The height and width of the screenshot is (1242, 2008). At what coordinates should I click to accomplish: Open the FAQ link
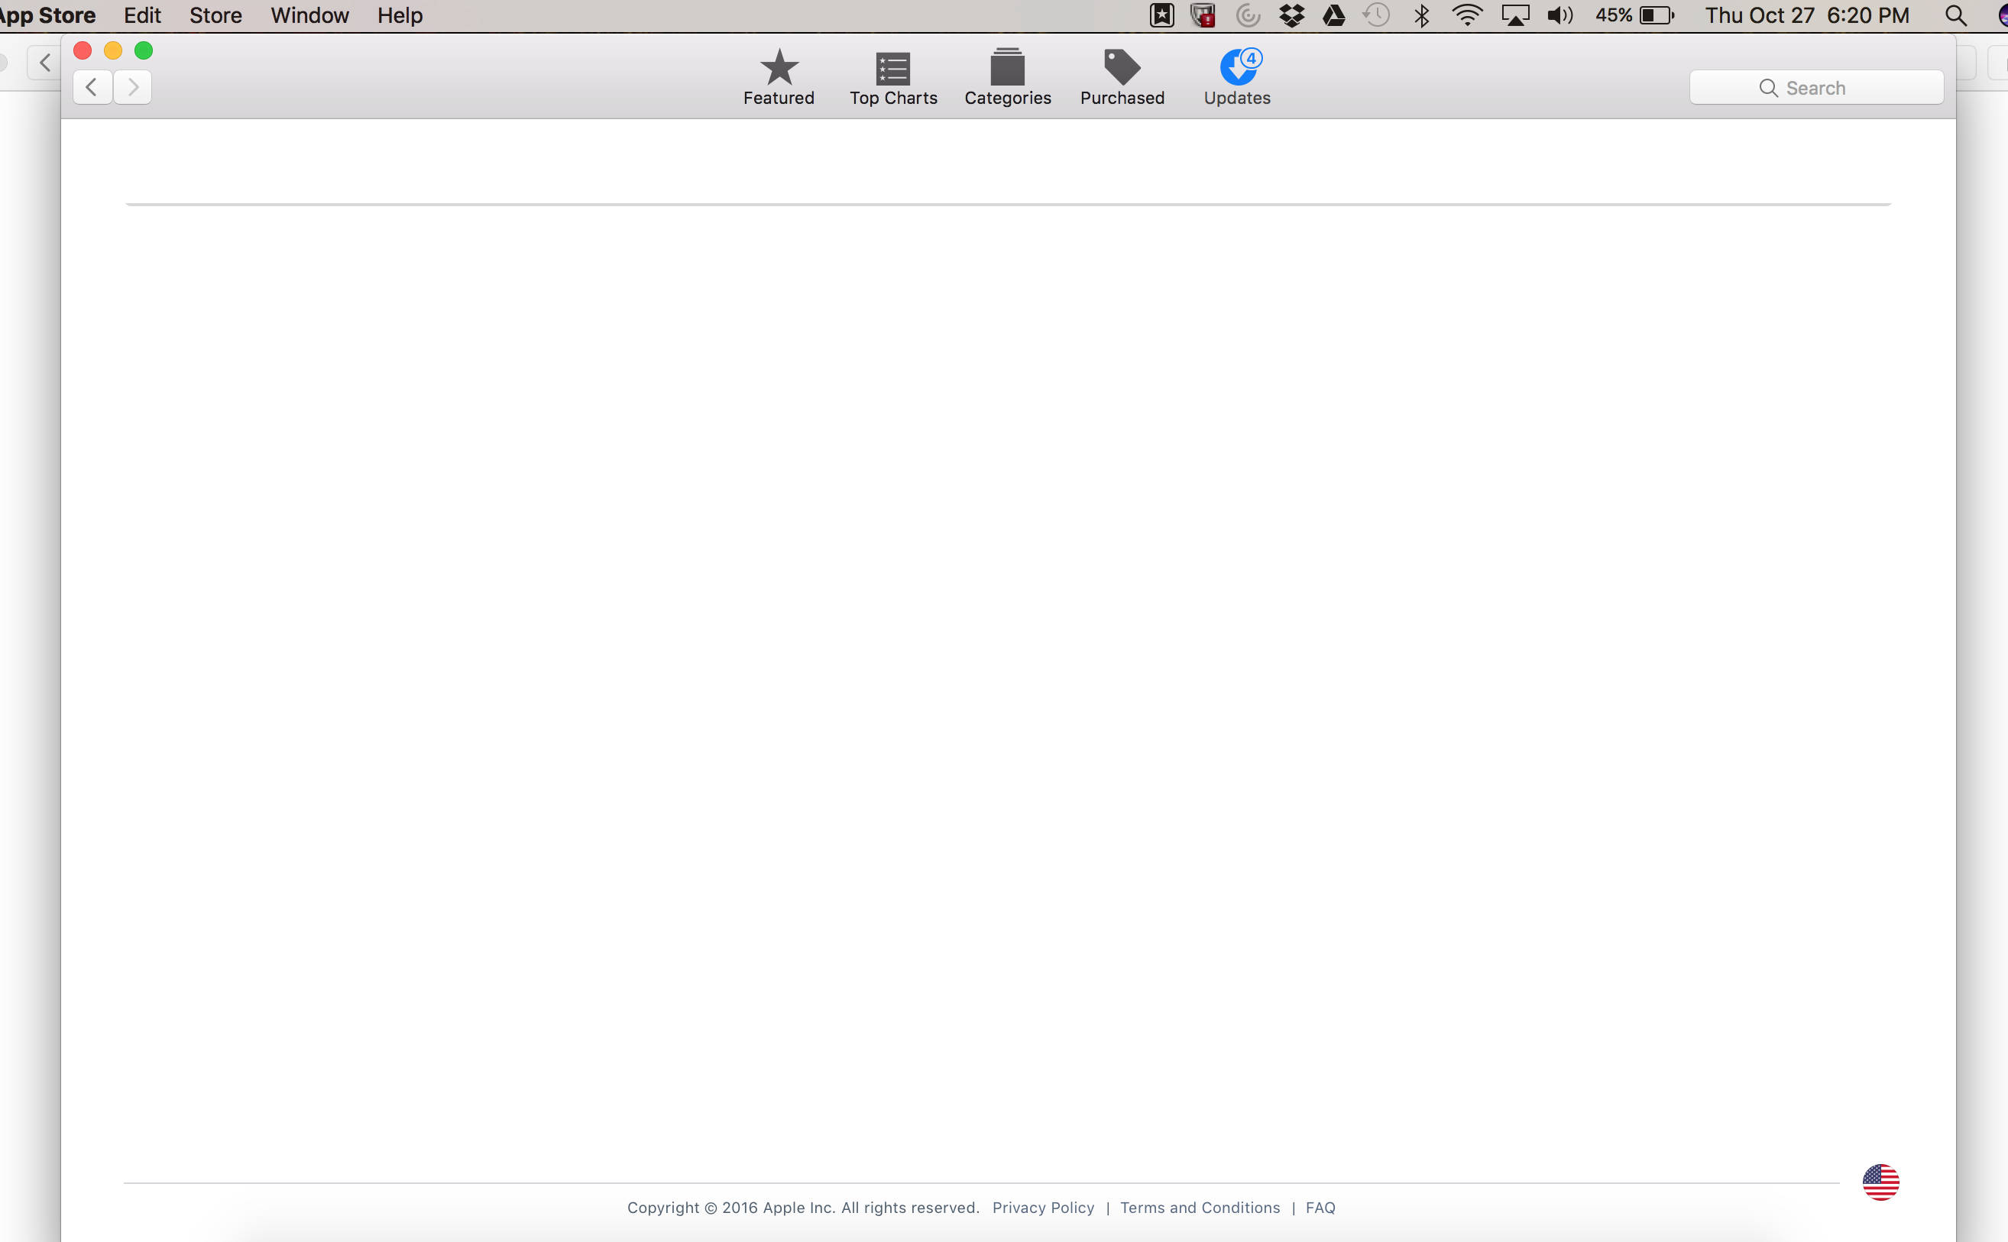pyautogui.click(x=1320, y=1208)
